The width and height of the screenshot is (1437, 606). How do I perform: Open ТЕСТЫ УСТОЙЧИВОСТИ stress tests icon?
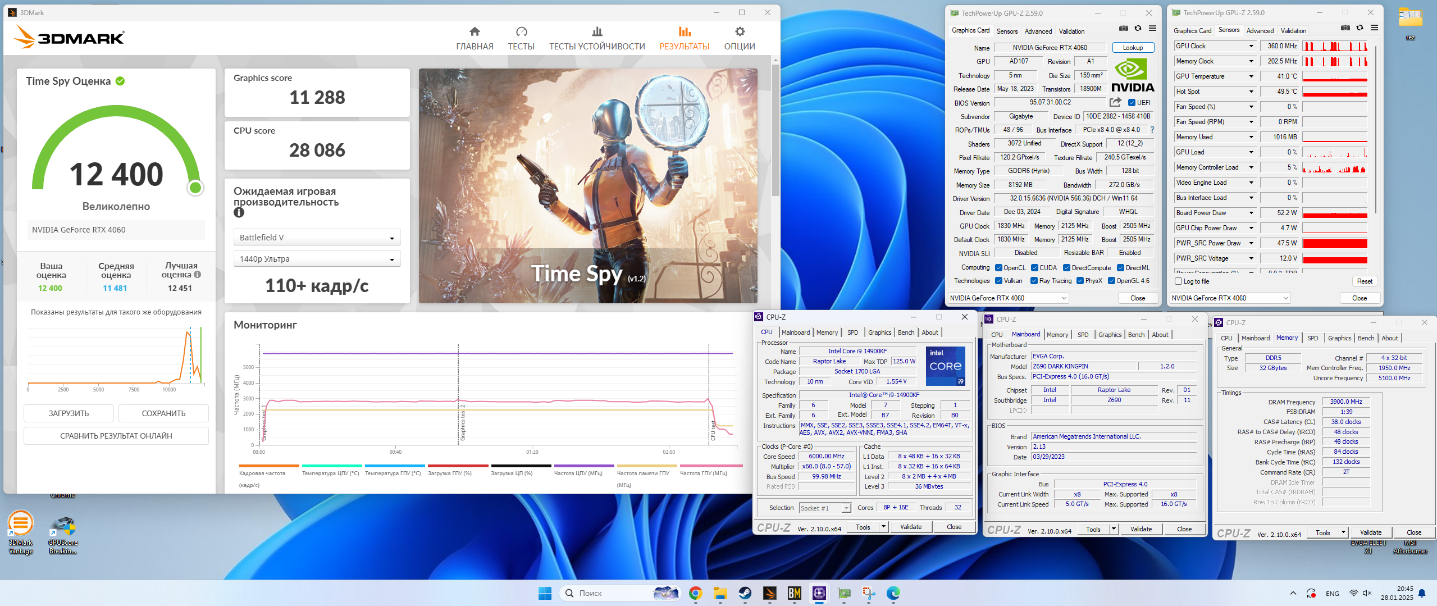pos(597,31)
